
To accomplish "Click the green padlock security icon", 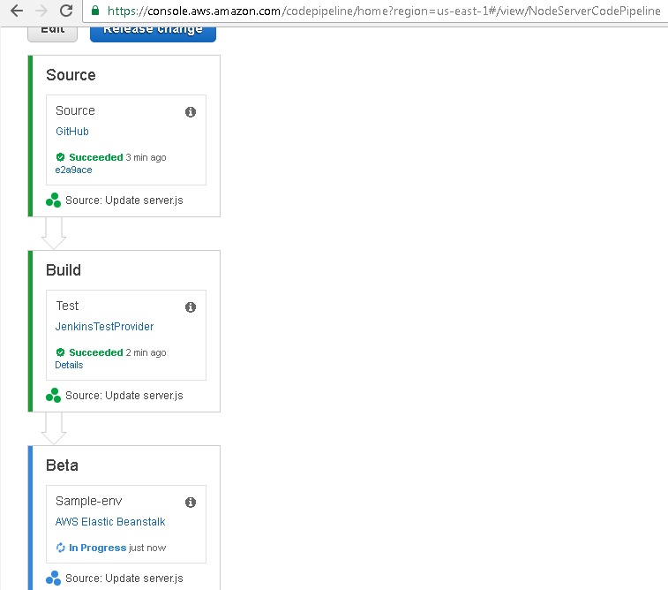I will click(95, 11).
